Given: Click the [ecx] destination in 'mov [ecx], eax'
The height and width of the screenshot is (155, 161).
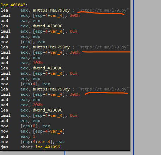Looking at the screenshot, I should click(27, 42).
